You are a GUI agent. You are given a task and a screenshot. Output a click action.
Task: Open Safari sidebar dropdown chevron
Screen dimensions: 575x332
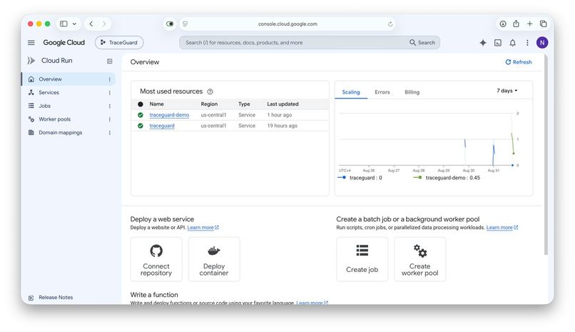point(74,24)
